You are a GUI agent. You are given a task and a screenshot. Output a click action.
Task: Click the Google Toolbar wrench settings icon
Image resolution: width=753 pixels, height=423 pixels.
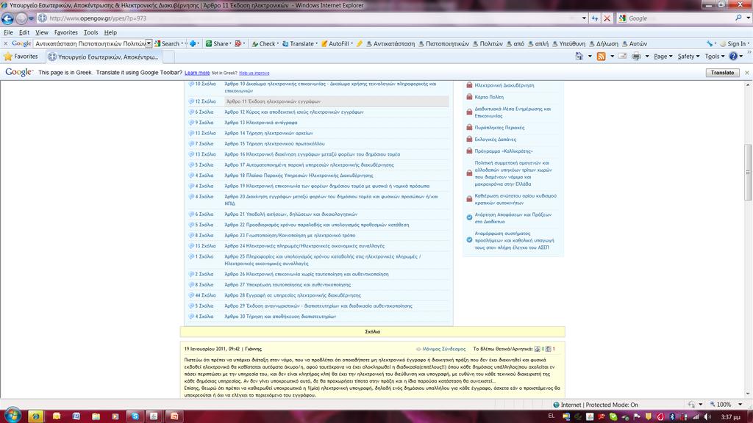[710, 43]
